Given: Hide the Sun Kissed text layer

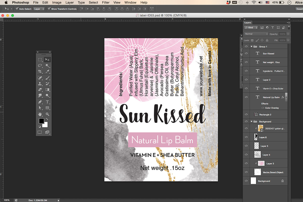Looking at the screenshot, I should tap(246, 53).
